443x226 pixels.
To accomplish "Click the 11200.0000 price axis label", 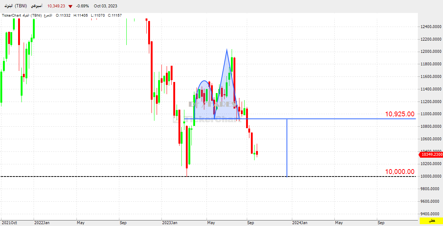I will pos(430,102).
